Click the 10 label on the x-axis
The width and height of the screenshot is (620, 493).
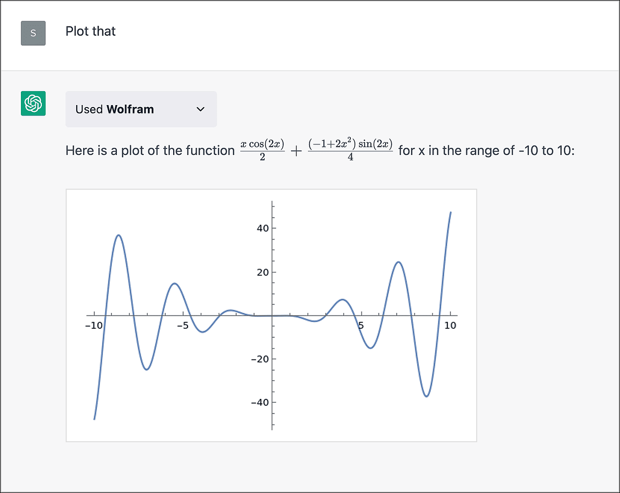(450, 326)
